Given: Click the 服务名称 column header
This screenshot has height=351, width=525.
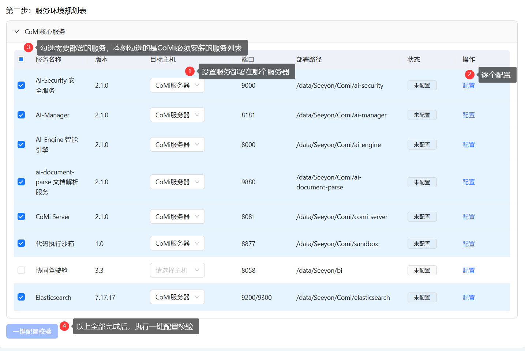Looking at the screenshot, I should click(x=48, y=59).
